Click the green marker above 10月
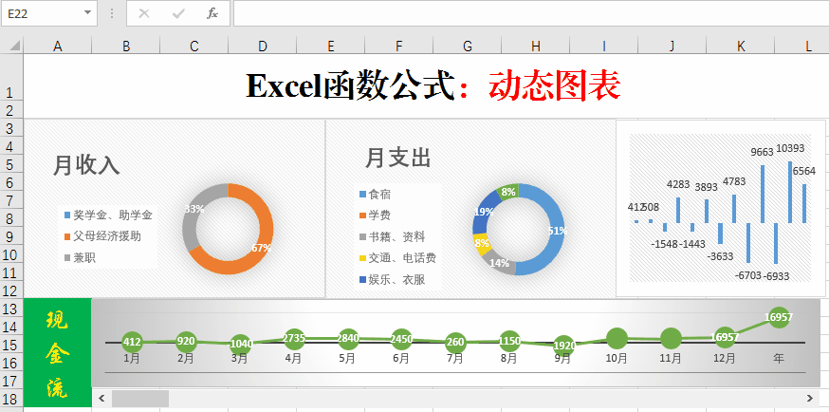 click(617, 338)
